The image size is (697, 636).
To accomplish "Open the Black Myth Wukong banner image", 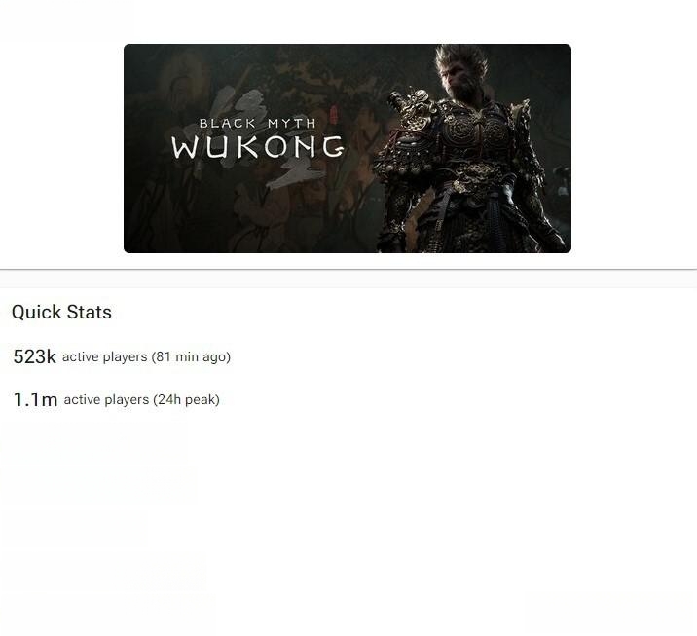I will point(348,148).
